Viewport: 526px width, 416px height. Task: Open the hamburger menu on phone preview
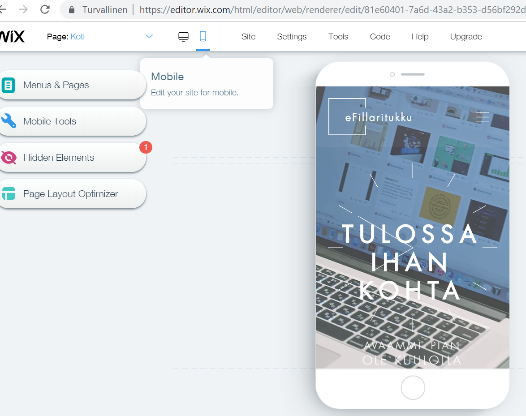coord(483,117)
